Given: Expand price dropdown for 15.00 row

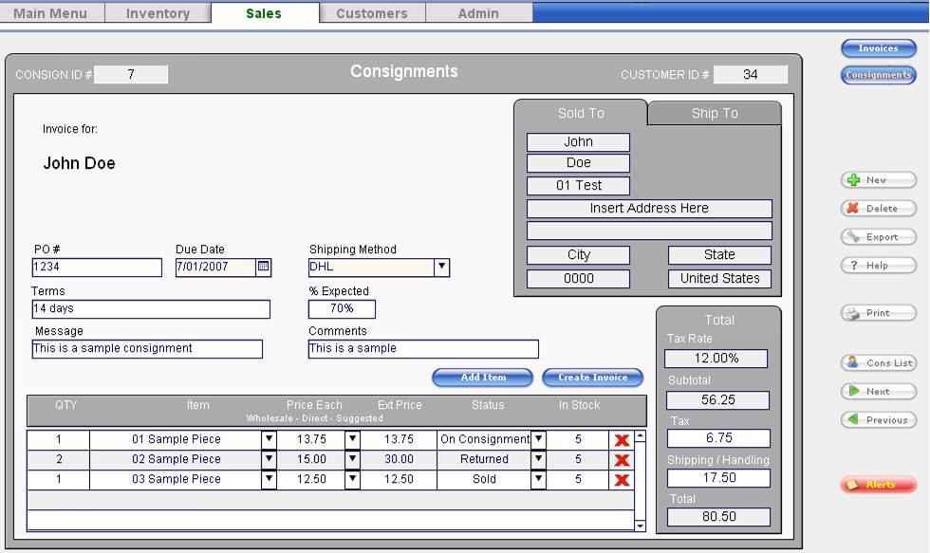Looking at the screenshot, I should tap(352, 459).
